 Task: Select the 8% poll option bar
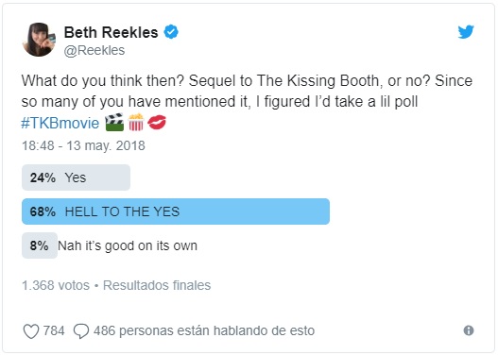click(40, 245)
